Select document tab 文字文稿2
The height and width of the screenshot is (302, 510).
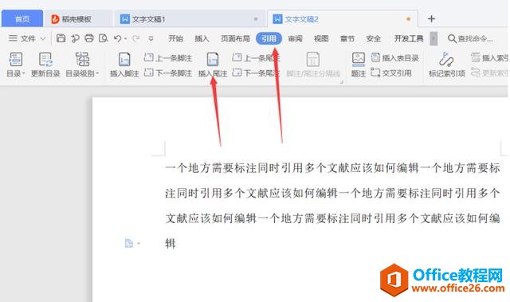[x=342, y=19]
